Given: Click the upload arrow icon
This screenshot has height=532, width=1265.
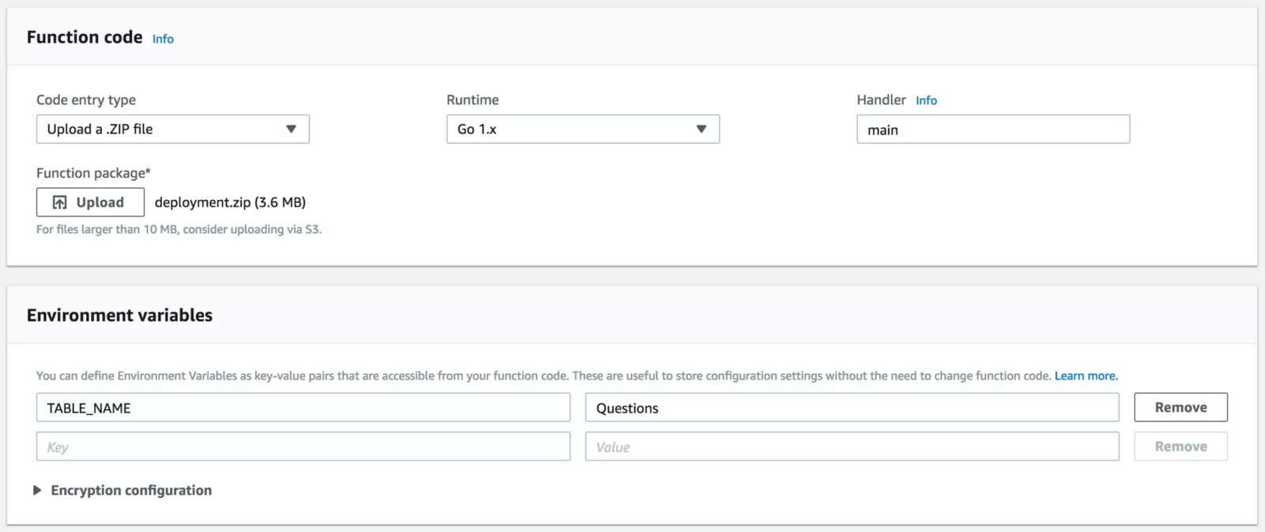Looking at the screenshot, I should [x=59, y=202].
